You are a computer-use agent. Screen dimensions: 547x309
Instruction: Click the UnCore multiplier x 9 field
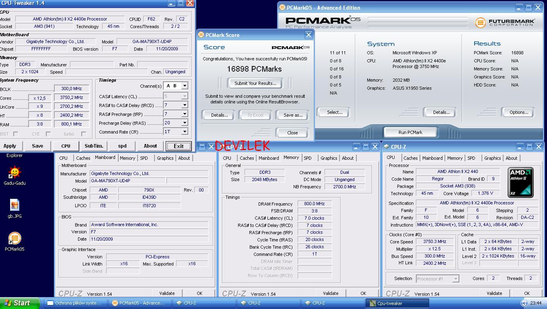[39, 107]
